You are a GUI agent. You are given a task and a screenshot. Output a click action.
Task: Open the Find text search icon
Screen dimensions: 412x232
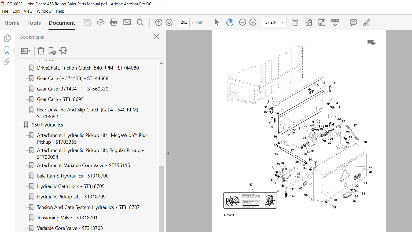point(140,22)
